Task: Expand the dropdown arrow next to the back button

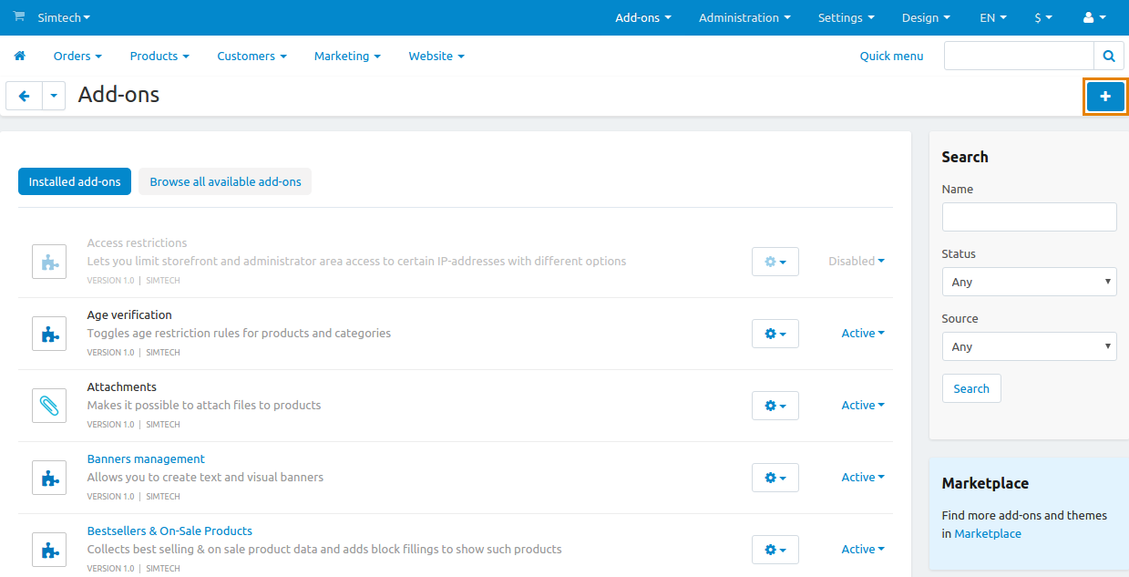Action: pyautogui.click(x=54, y=96)
